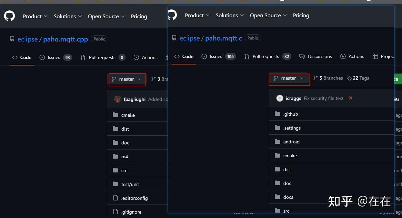
Task: Open the test/unit folder
Action: (x=130, y=184)
